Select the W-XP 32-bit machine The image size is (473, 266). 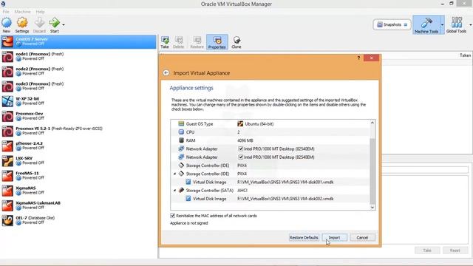(x=78, y=101)
